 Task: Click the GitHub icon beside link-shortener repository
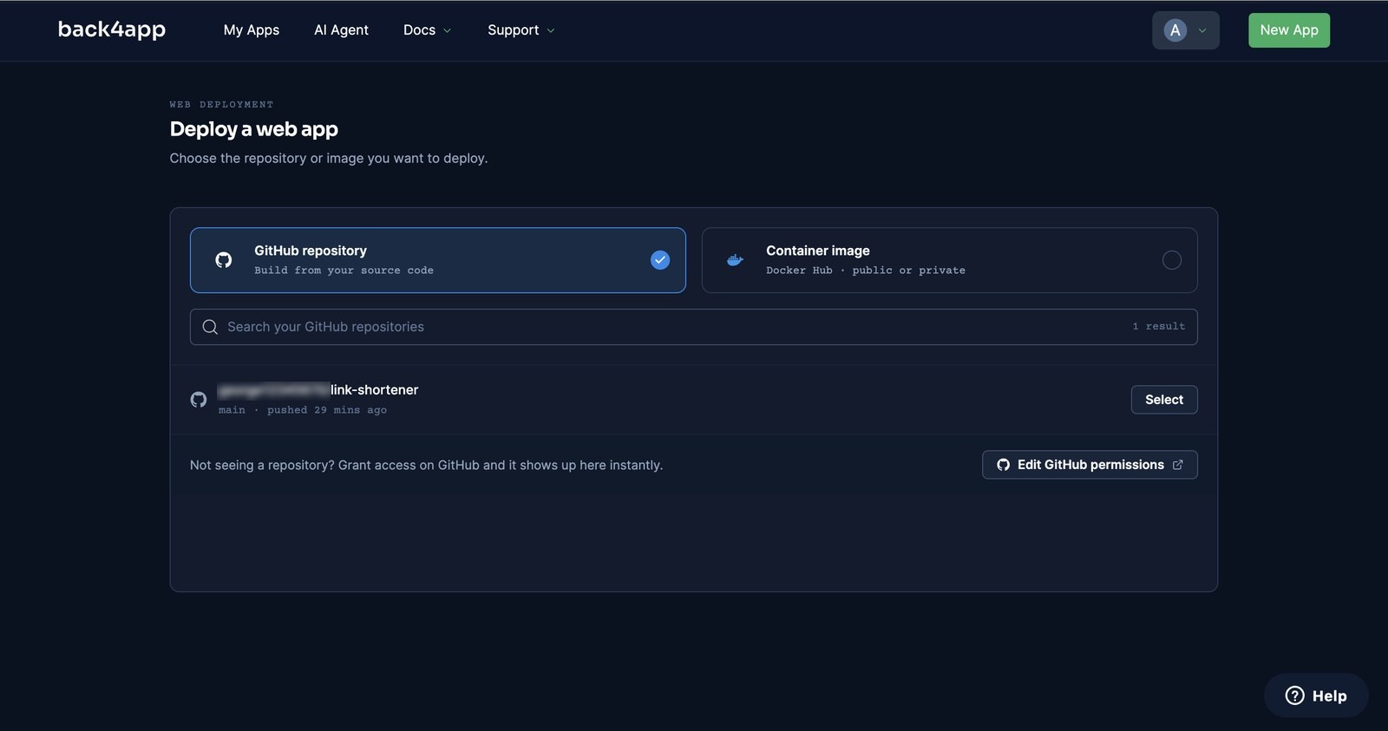coord(199,400)
